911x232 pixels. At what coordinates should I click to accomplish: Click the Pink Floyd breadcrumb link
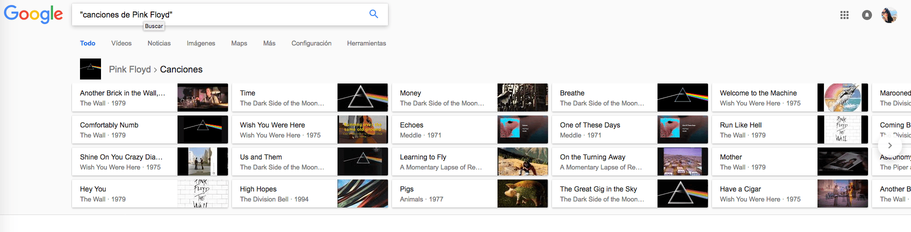point(129,69)
